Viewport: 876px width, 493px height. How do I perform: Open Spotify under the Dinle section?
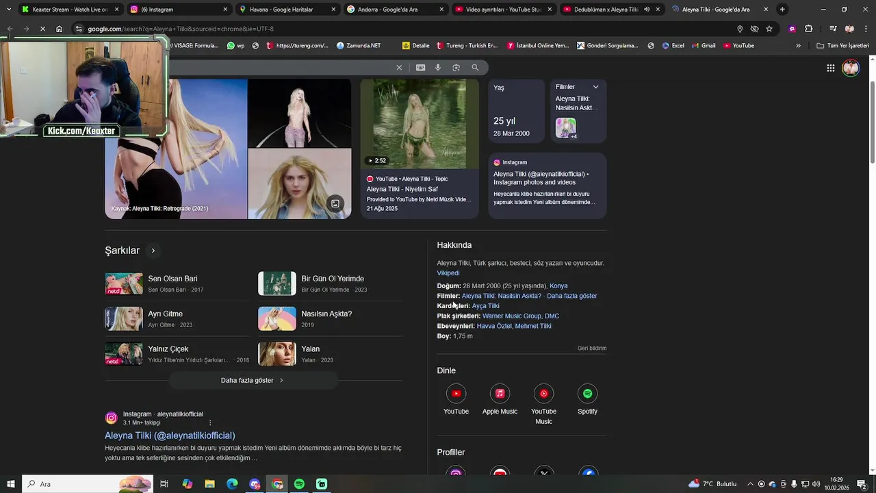pyautogui.click(x=587, y=400)
